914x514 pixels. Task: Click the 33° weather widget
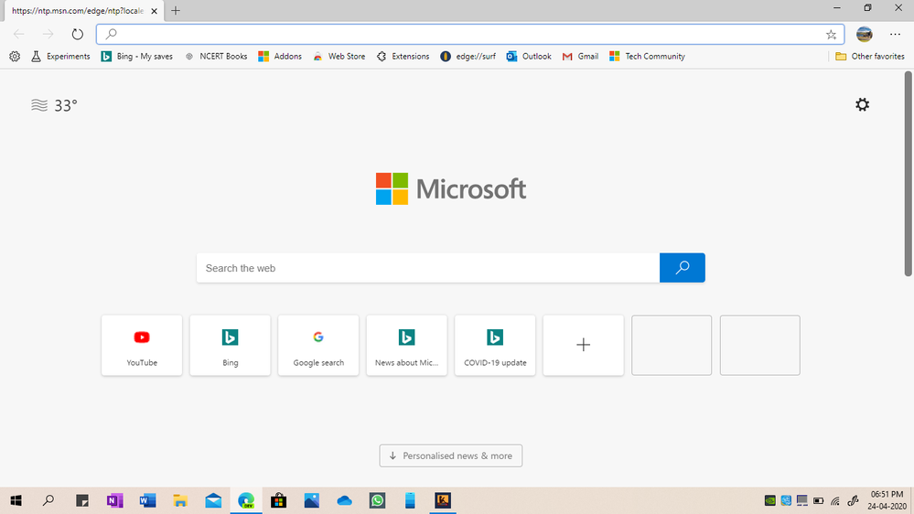pyautogui.click(x=54, y=105)
